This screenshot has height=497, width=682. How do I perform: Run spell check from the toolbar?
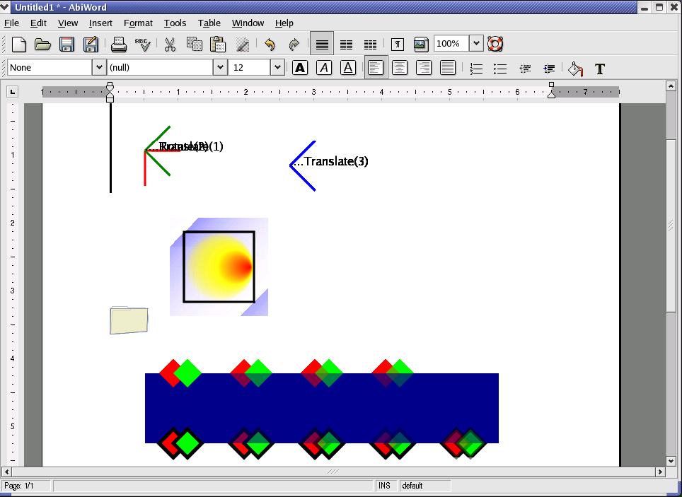143,45
